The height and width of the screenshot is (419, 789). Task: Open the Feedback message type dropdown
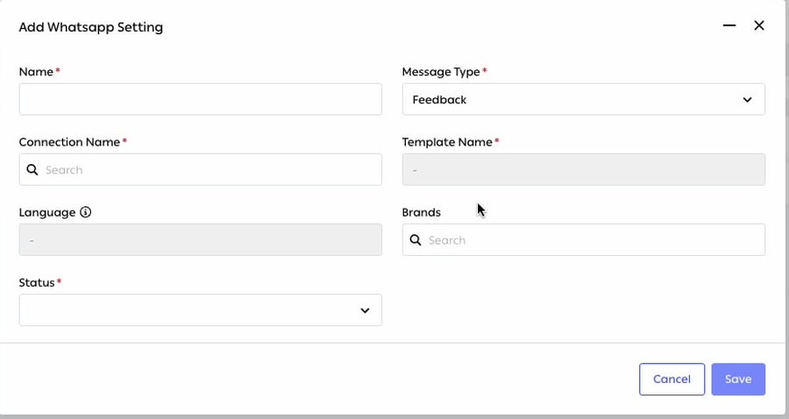pyautogui.click(x=584, y=99)
